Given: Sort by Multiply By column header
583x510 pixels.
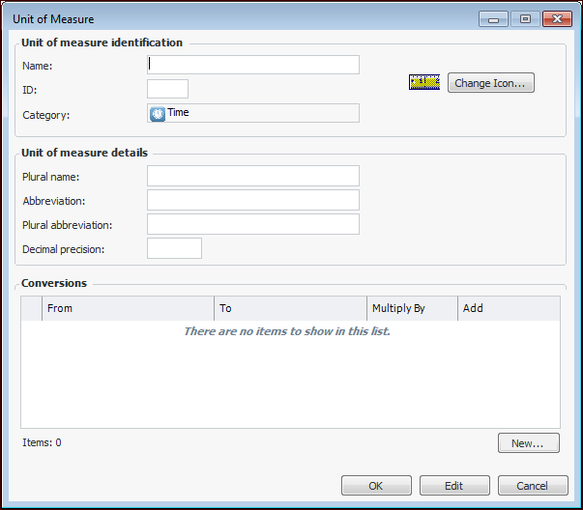Looking at the screenshot, I should coord(412,308).
